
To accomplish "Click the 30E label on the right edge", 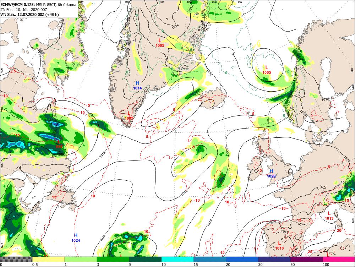I will coord(353,69).
